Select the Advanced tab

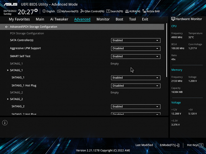tap(82, 19)
